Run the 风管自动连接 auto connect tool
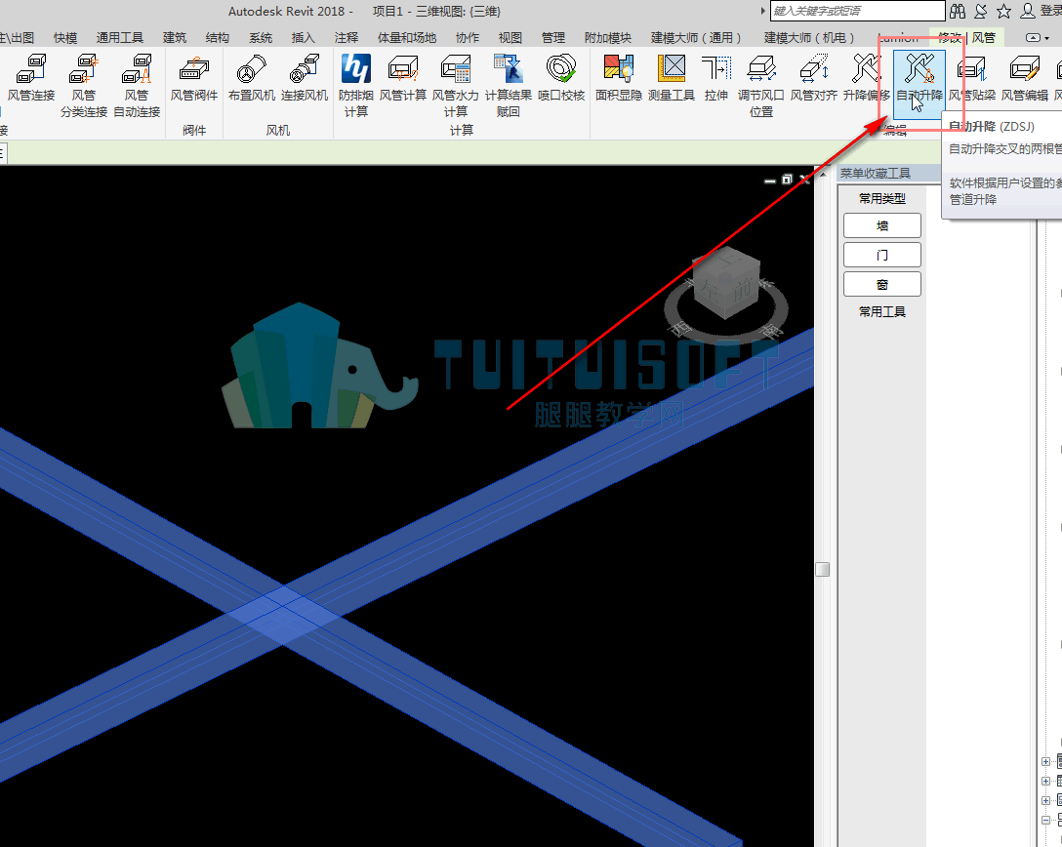The height and width of the screenshot is (847, 1062). pos(137,85)
